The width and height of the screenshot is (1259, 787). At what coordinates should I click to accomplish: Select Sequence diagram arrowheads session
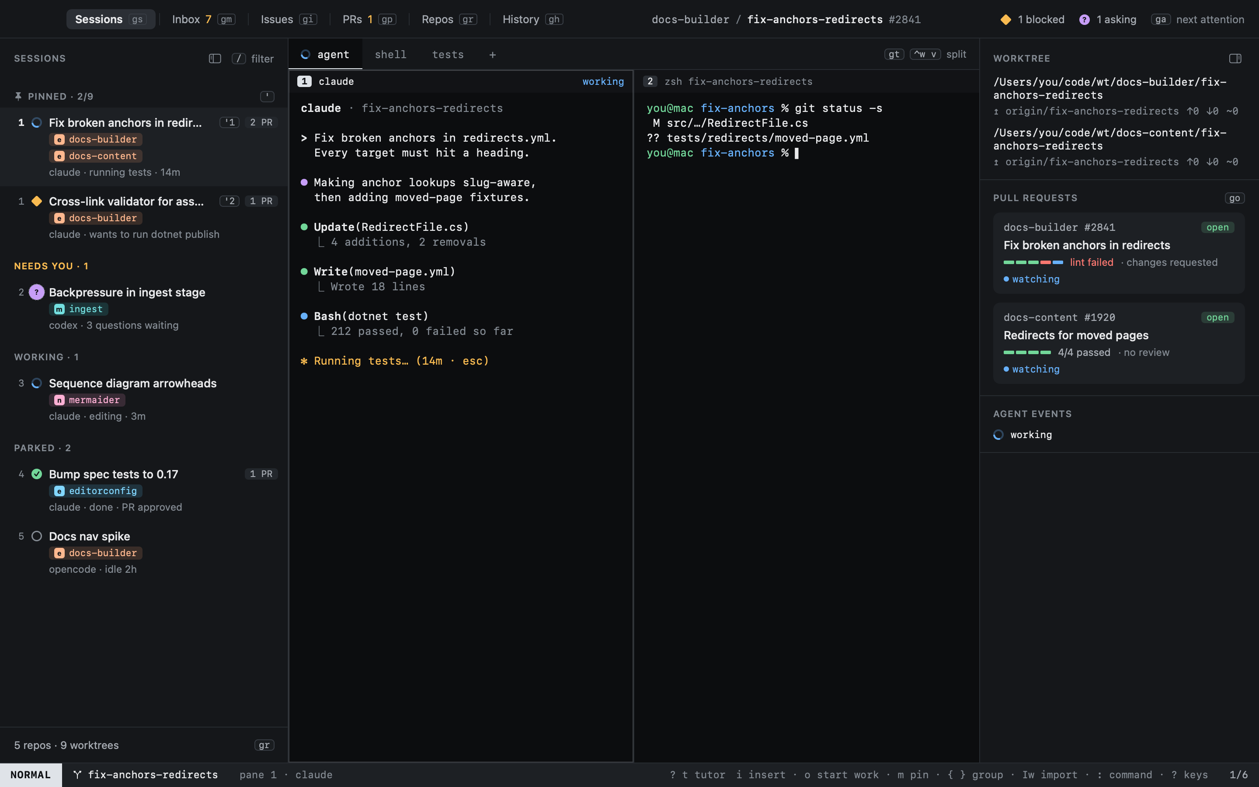[144, 399]
